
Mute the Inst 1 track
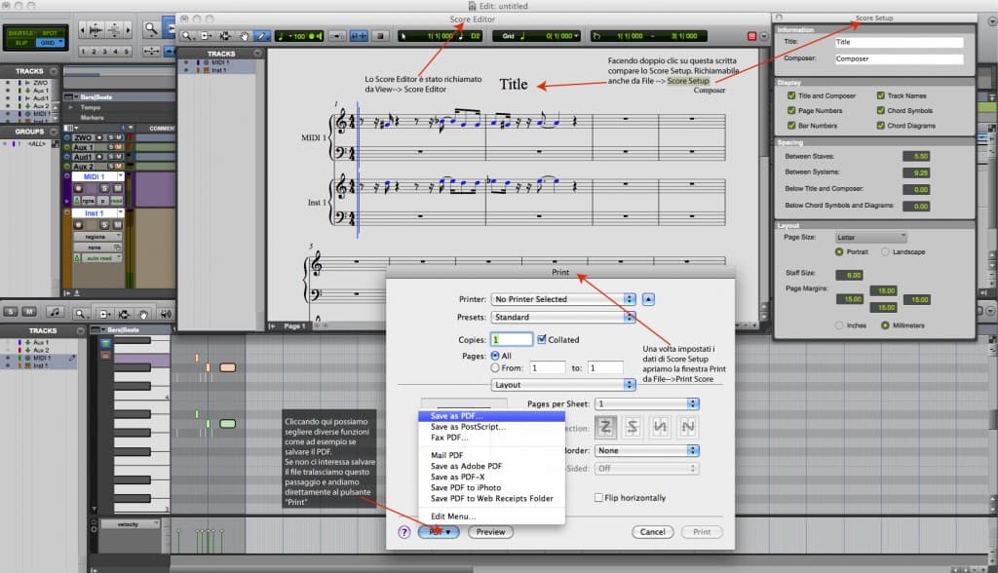tap(118, 225)
